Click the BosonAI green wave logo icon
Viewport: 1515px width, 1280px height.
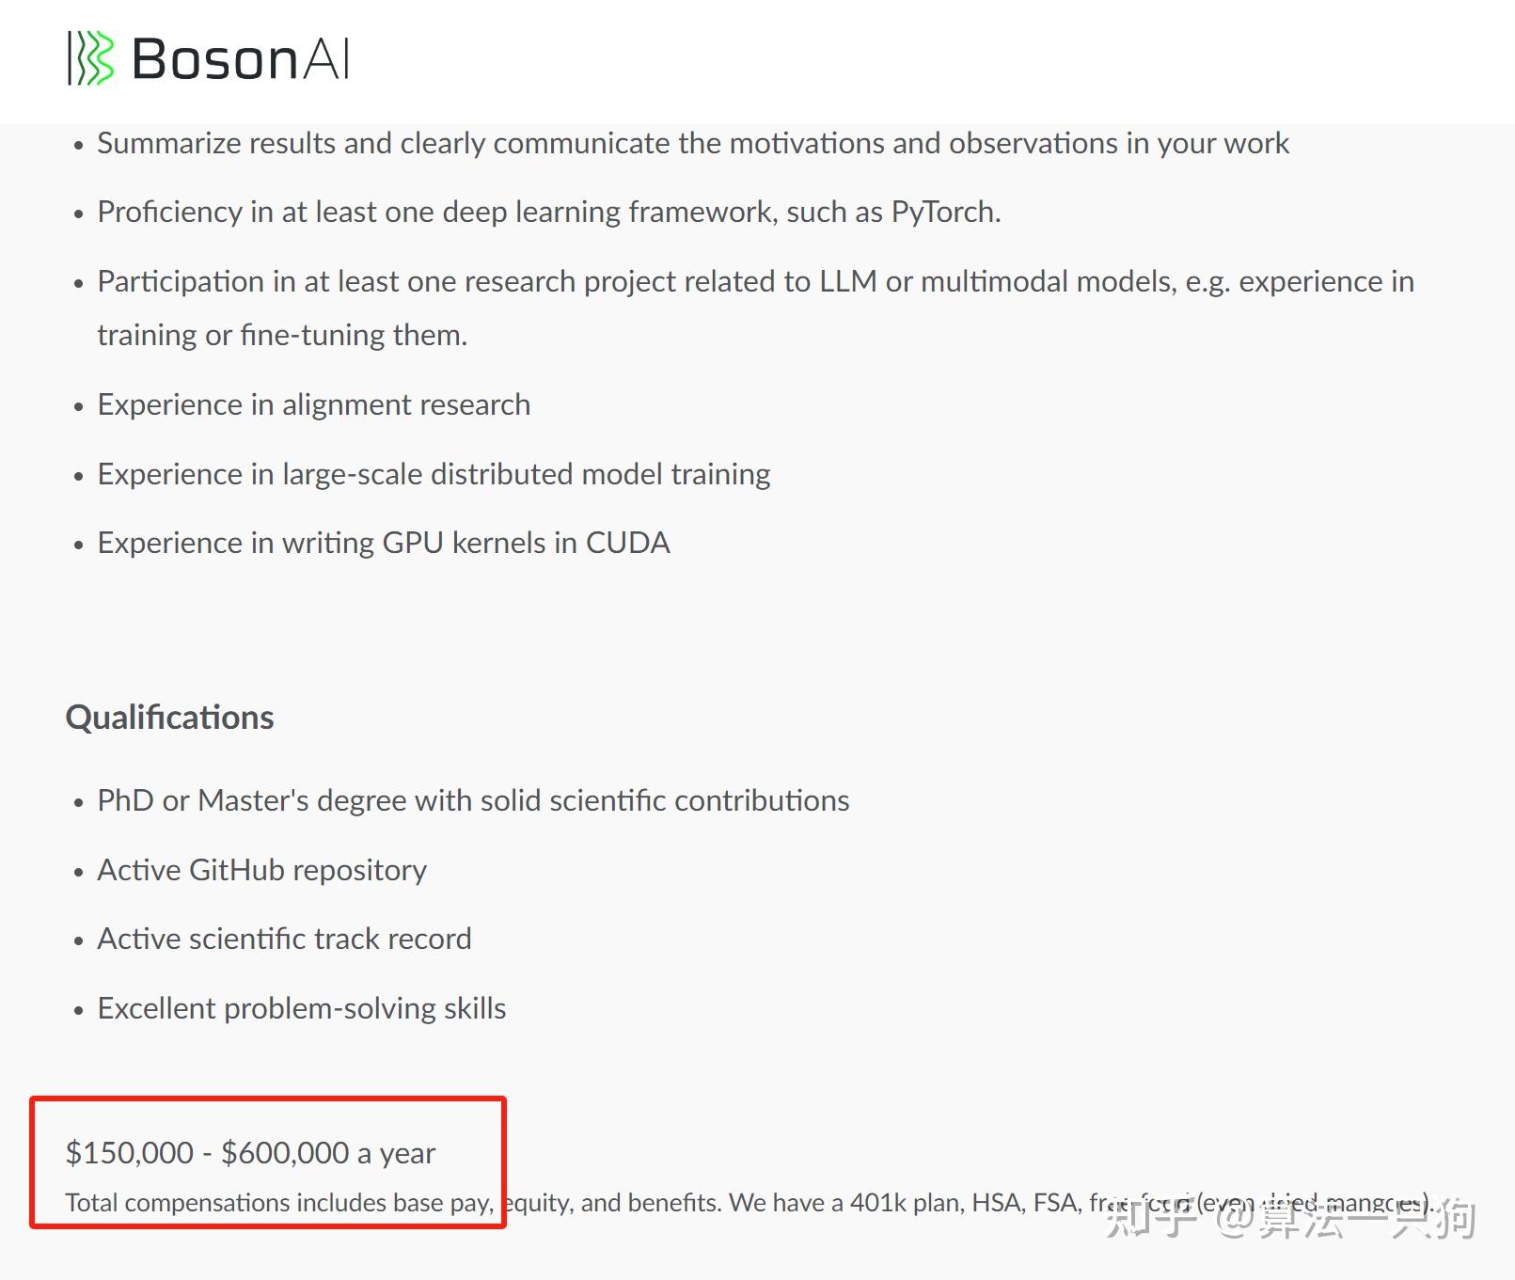point(91,58)
